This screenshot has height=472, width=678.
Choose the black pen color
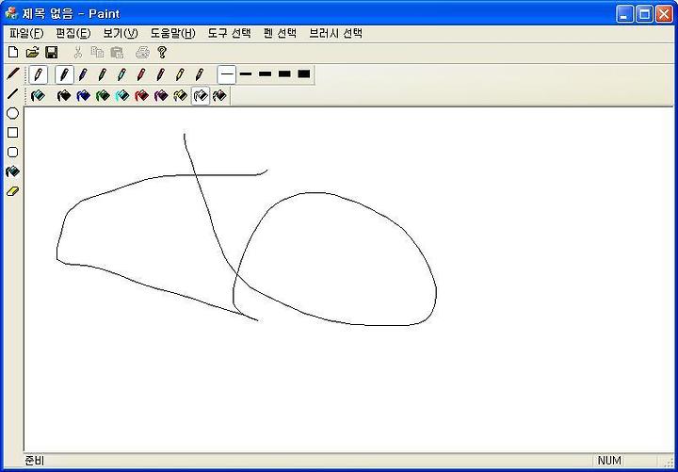tap(64, 74)
